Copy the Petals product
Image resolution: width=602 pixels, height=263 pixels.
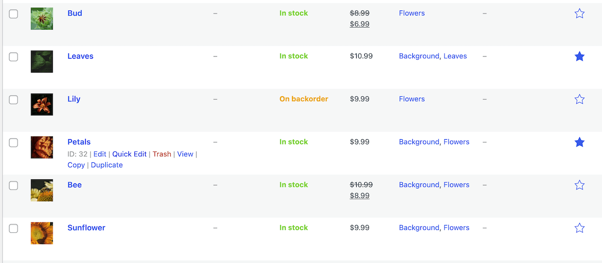[76, 165]
